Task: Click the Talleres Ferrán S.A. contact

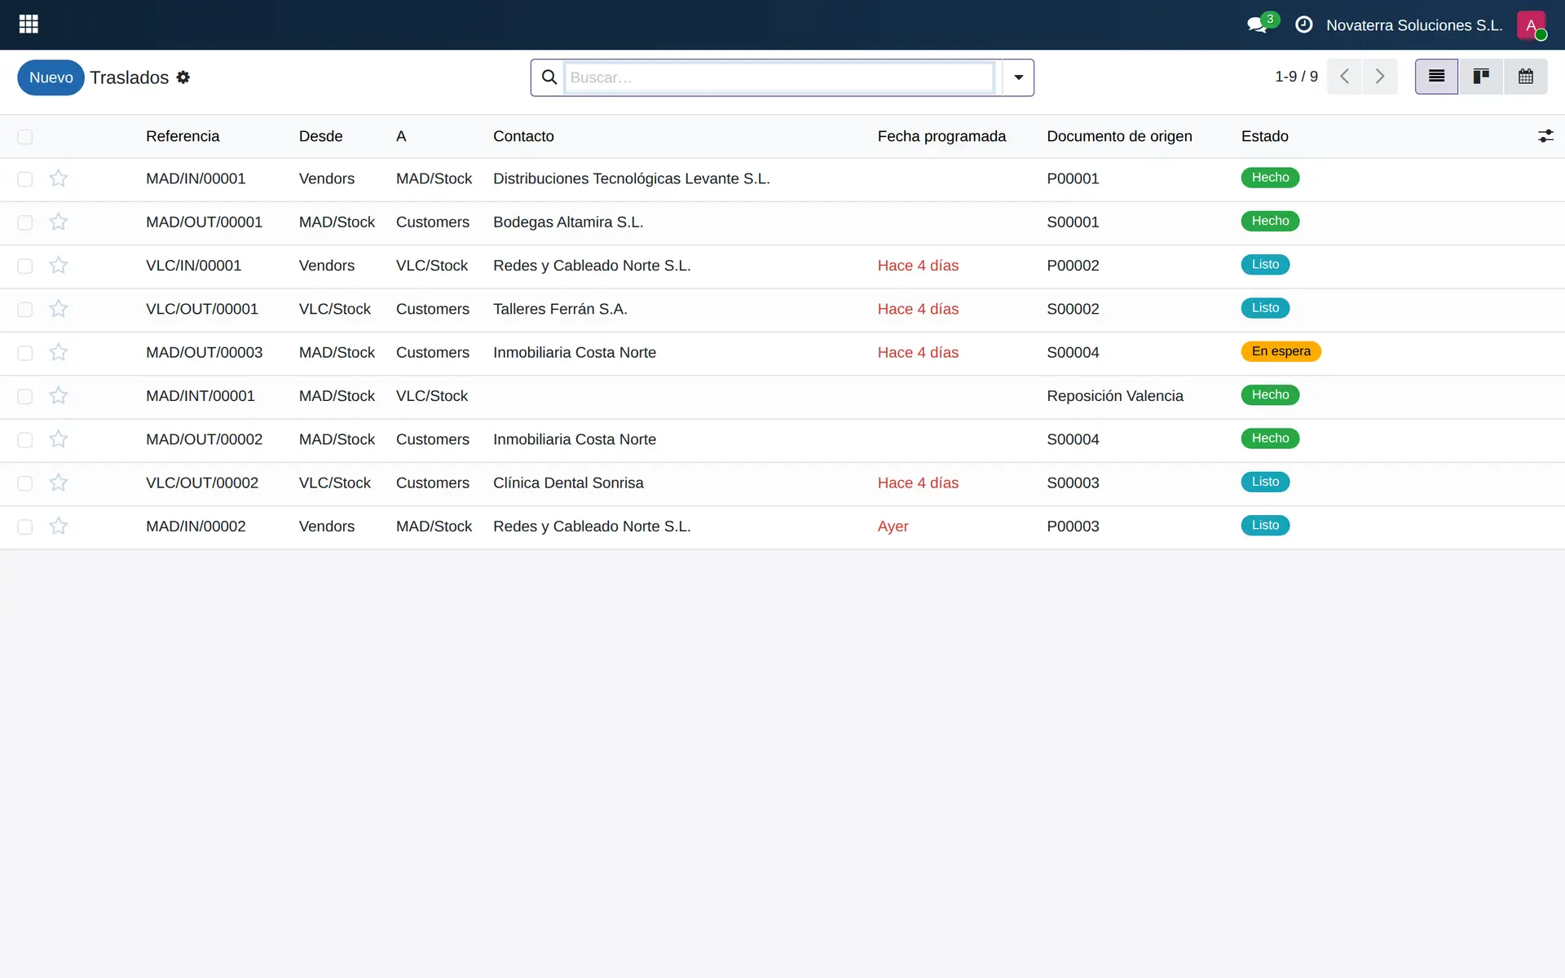Action: [560, 309]
